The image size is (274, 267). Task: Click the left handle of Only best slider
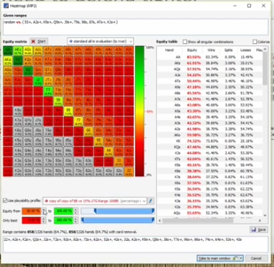(82, 220)
